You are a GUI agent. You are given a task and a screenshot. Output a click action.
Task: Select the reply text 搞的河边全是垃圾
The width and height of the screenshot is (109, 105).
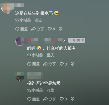tap(44, 83)
